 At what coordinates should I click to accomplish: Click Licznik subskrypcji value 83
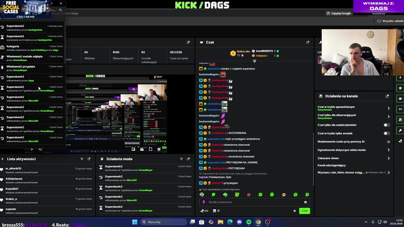143,52
